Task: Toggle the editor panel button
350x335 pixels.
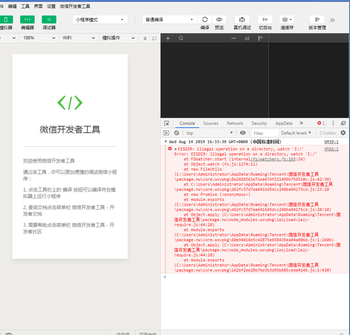Action: (x=27, y=19)
